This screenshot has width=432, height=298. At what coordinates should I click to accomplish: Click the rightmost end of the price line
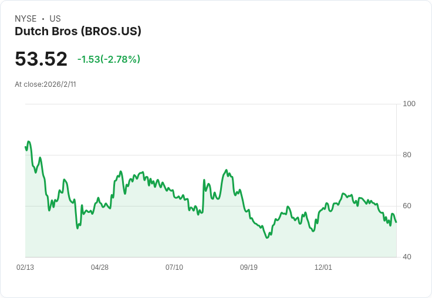(396, 222)
